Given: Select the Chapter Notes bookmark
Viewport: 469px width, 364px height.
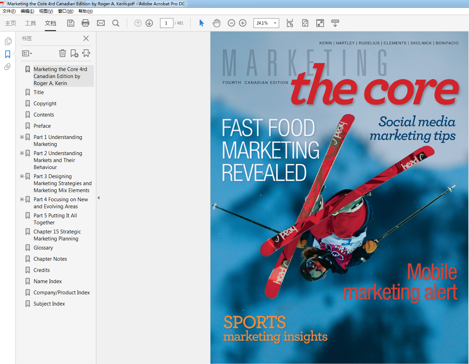Looking at the screenshot, I should pos(50,259).
